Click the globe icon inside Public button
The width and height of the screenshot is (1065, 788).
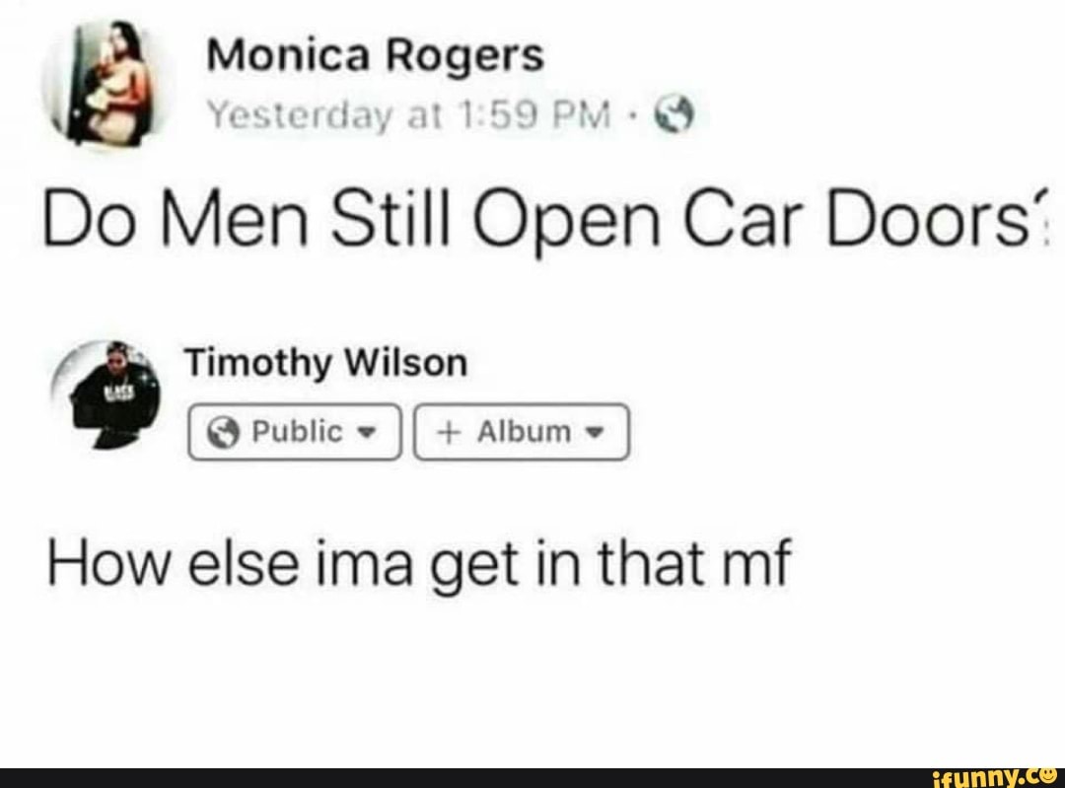[x=224, y=432]
